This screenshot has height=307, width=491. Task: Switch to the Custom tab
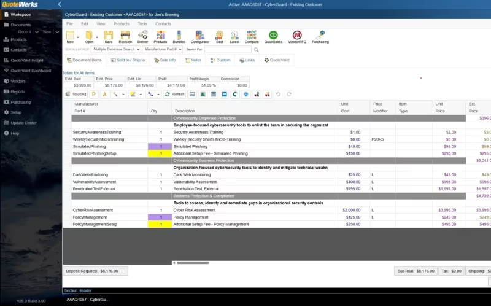click(220, 60)
